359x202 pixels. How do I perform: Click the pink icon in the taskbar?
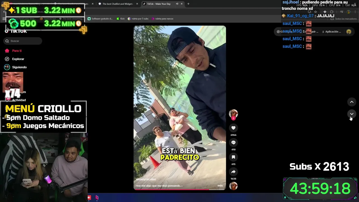(97, 198)
